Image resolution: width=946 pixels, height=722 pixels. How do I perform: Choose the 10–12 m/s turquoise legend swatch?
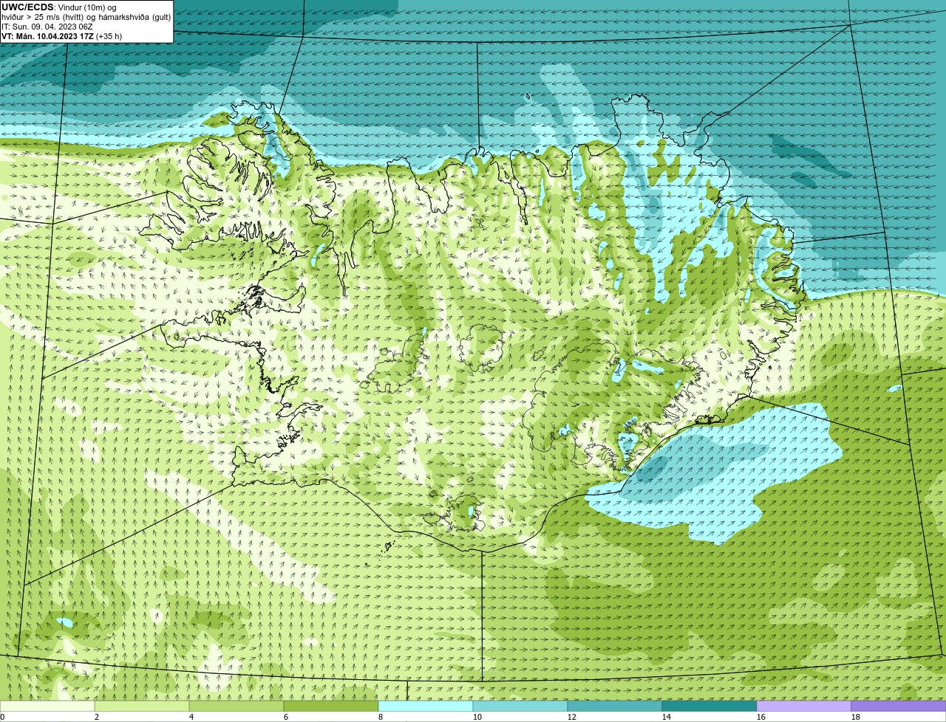[x=520, y=706]
